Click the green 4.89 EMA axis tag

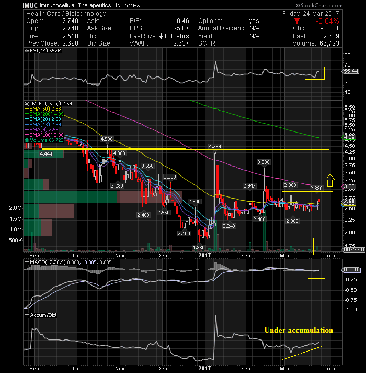pyautogui.click(x=349, y=137)
